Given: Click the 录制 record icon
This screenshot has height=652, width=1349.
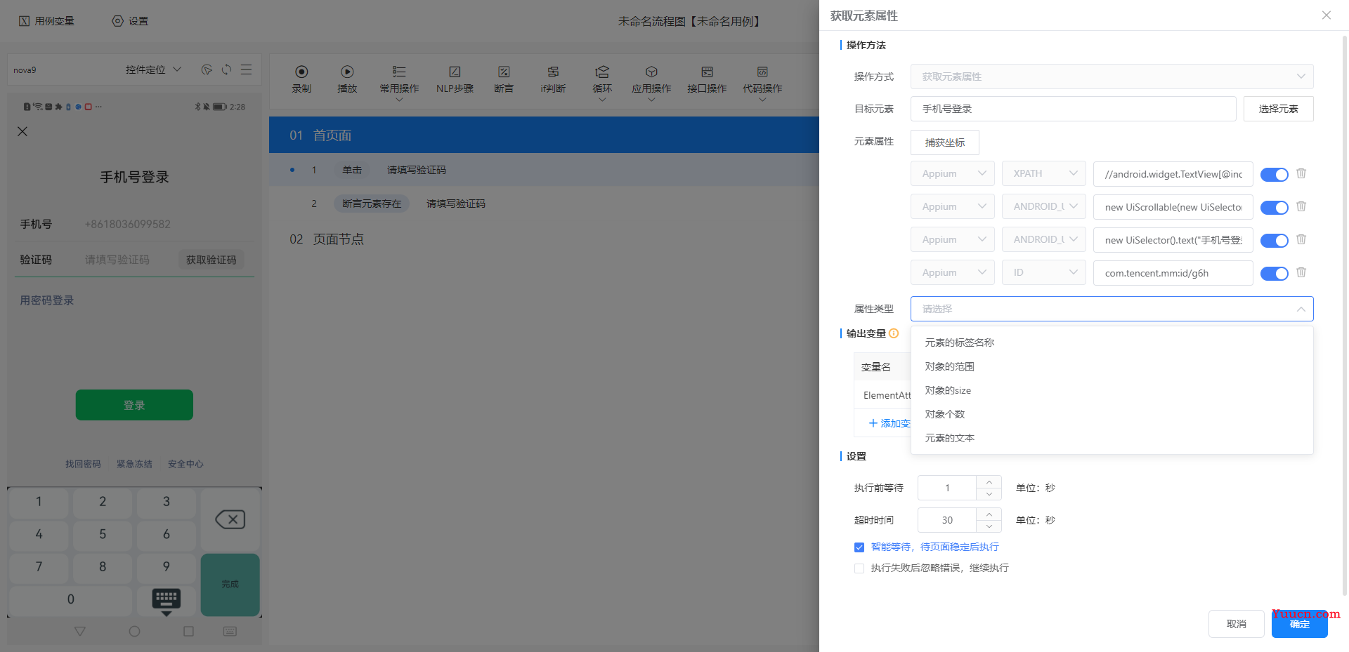Looking at the screenshot, I should [301, 72].
